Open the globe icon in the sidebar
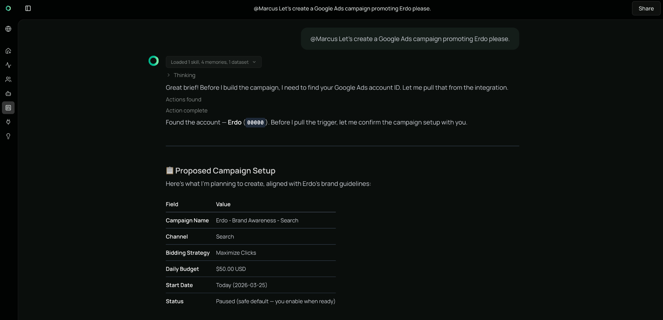The height and width of the screenshot is (320, 663). pyautogui.click(x=8, y=29)
